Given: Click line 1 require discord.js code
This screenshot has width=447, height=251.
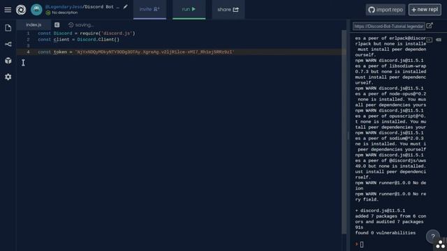Looking at the screenshot, I should 87,33.
